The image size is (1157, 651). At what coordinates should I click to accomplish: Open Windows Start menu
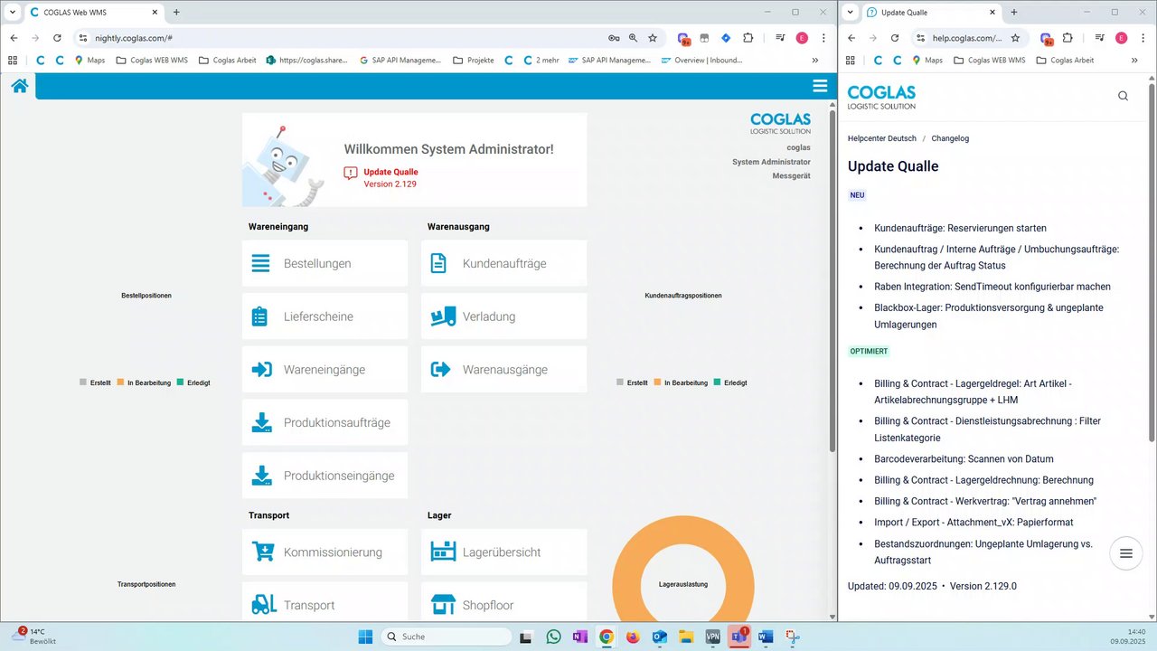click(365, 637)
